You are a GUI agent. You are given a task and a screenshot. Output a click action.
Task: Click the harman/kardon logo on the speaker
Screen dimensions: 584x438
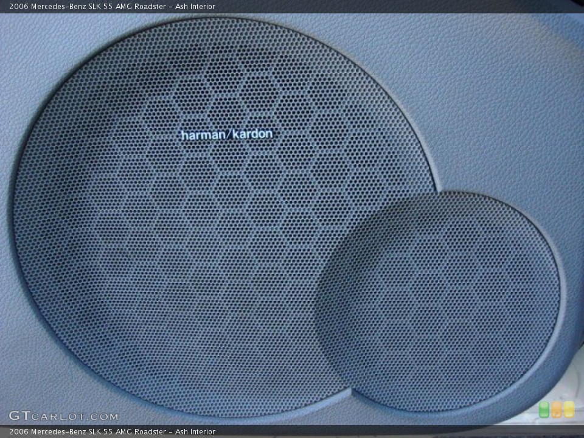click(227, 134)
